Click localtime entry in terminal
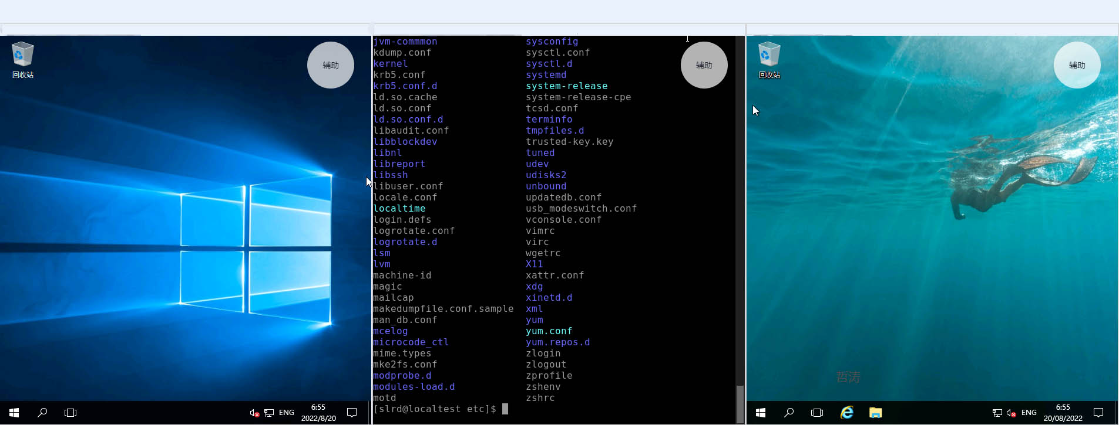This screenshot has height=425, width=1119. coord(399,209)
